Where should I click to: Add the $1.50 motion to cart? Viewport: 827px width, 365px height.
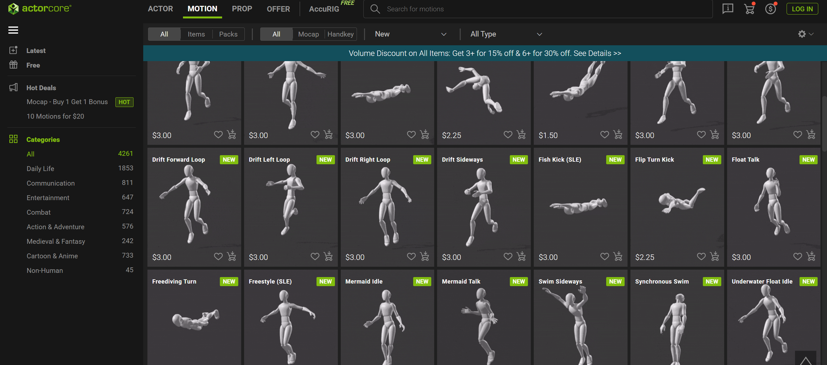(618, 134)
